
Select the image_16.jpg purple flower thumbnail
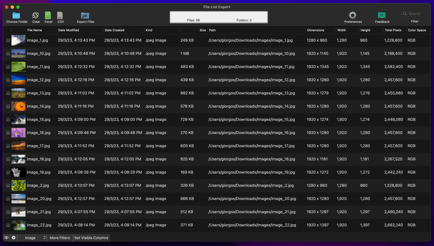pos(18,133)
